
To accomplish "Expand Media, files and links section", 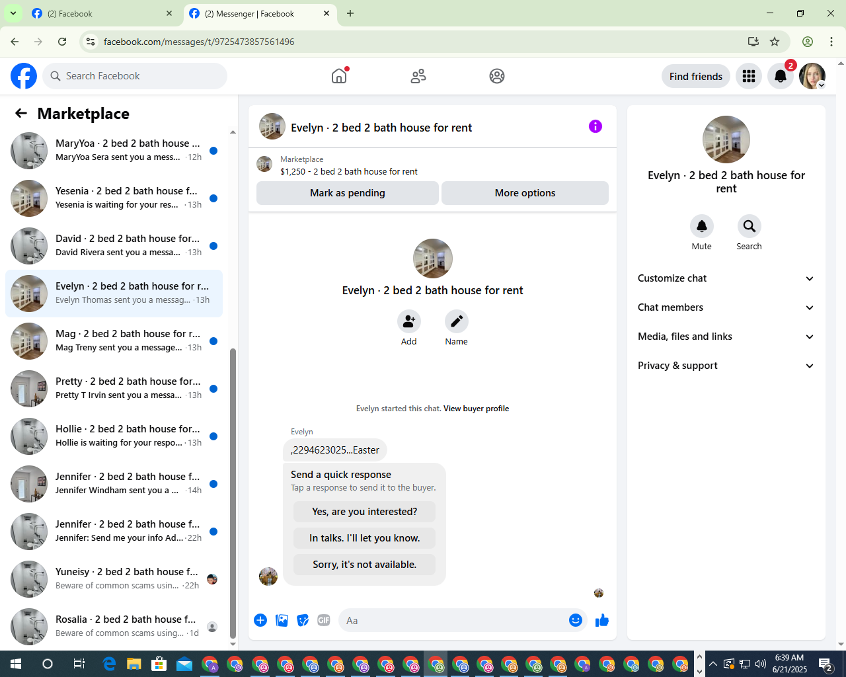I will point(726,337).
